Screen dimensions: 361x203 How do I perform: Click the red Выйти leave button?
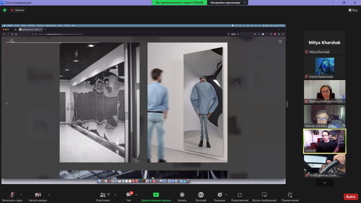tap(351, 197)
